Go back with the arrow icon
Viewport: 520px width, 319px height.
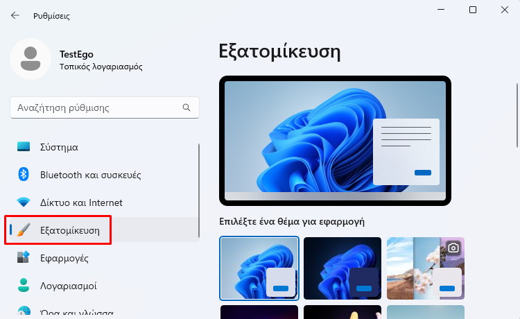[x=15, y=15]
